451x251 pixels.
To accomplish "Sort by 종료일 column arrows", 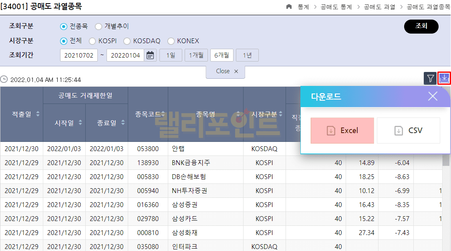I will point(123,123).
